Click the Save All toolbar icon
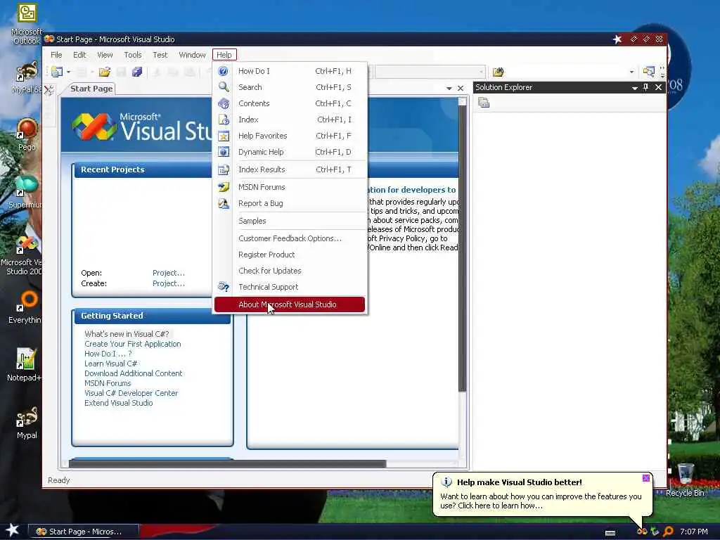The image size is (720, 540). 137,72
